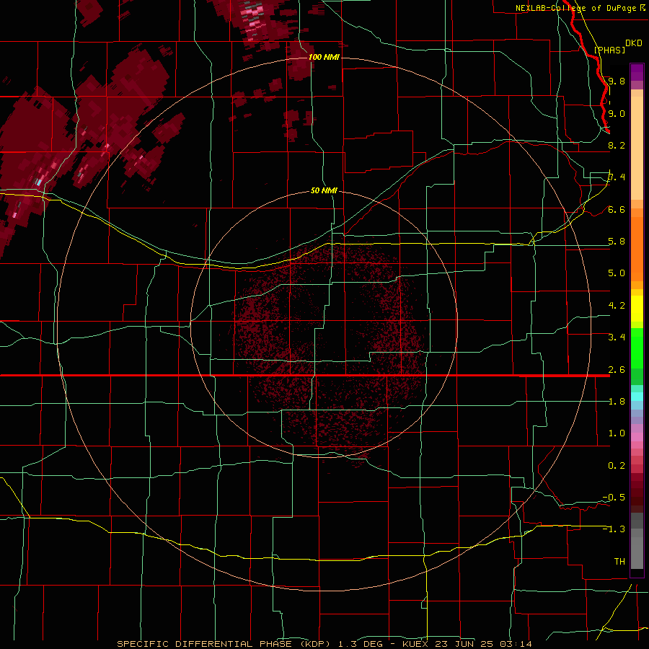Click the 4.2 value on the scale
The height and width of the screenshot is (649, 649).
pyautogui.click(x=617, y=306)
